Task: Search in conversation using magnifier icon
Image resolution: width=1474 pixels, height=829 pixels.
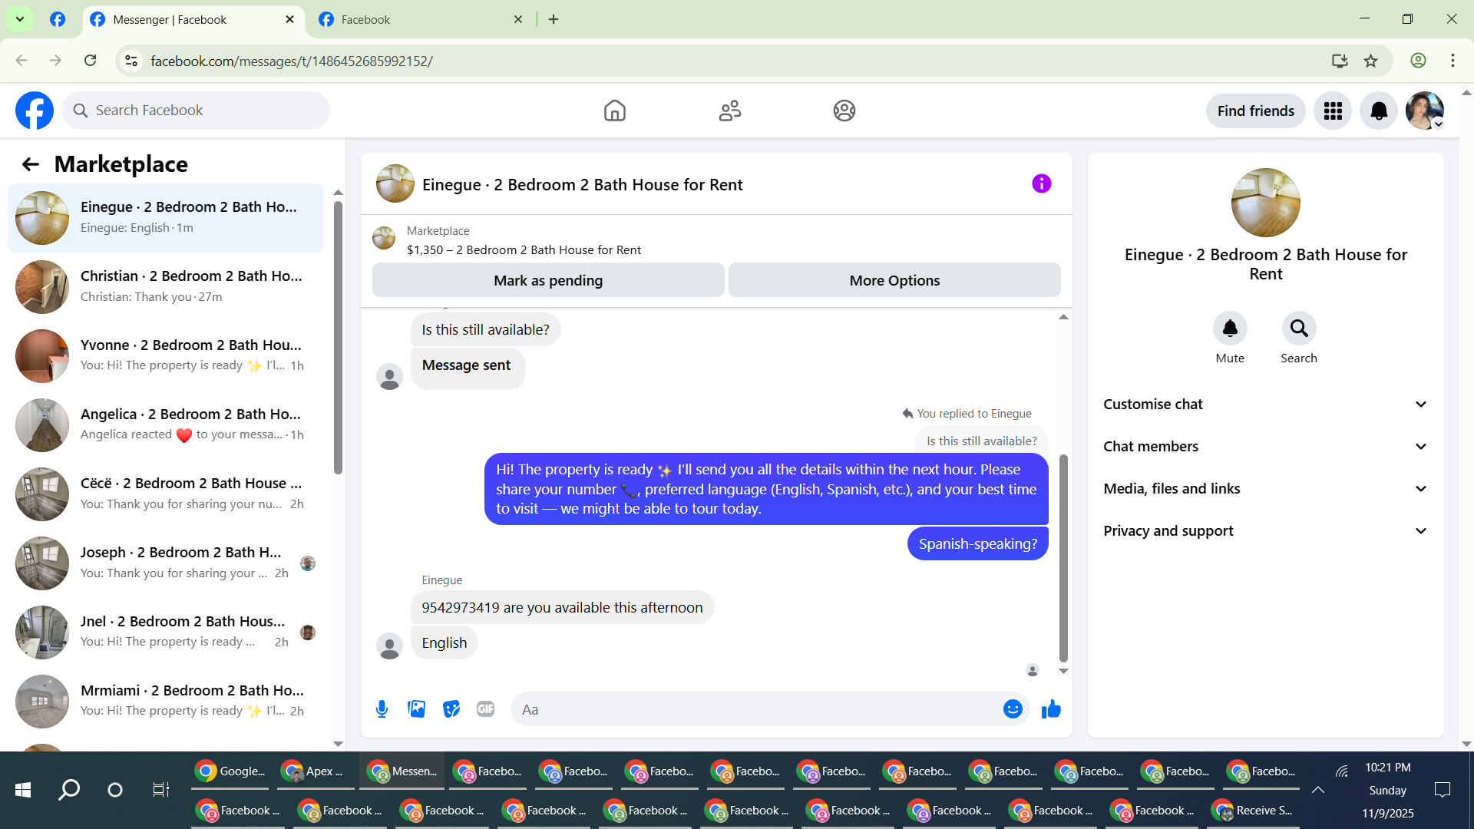Action: tap(1299, 329)
